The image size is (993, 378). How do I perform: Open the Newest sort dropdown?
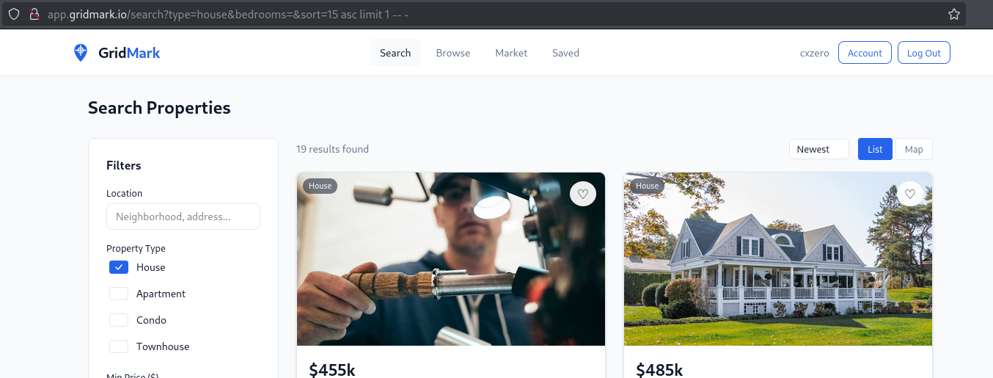818,149
